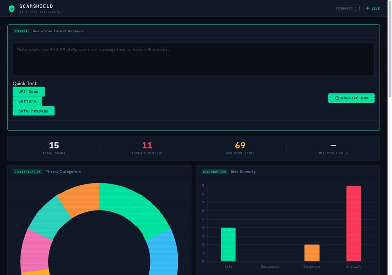The width and height of the screenshot is (392, 275).
Task: Click the Real-Time Threat Analysis heading
Action: point(58,31)
